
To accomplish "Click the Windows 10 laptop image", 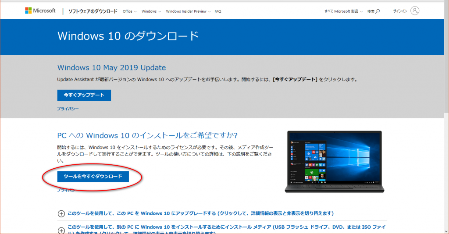I will pos(335,162).
